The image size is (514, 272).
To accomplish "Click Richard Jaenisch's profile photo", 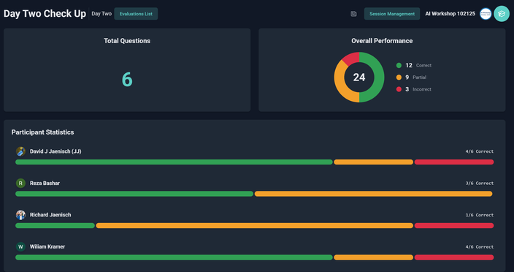I will coord(20,215).
